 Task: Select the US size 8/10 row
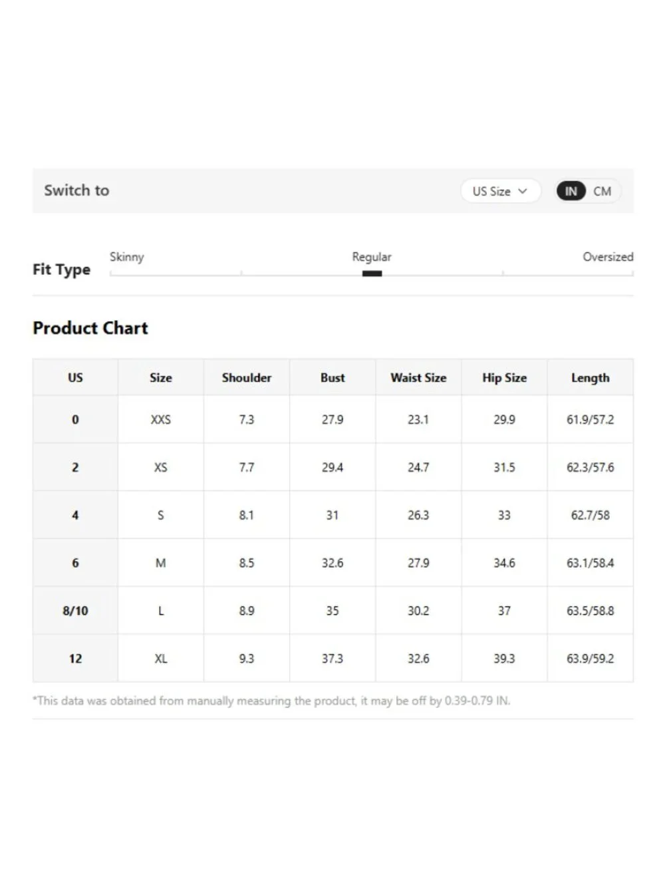pyautogui.click(x=333, y=610)
